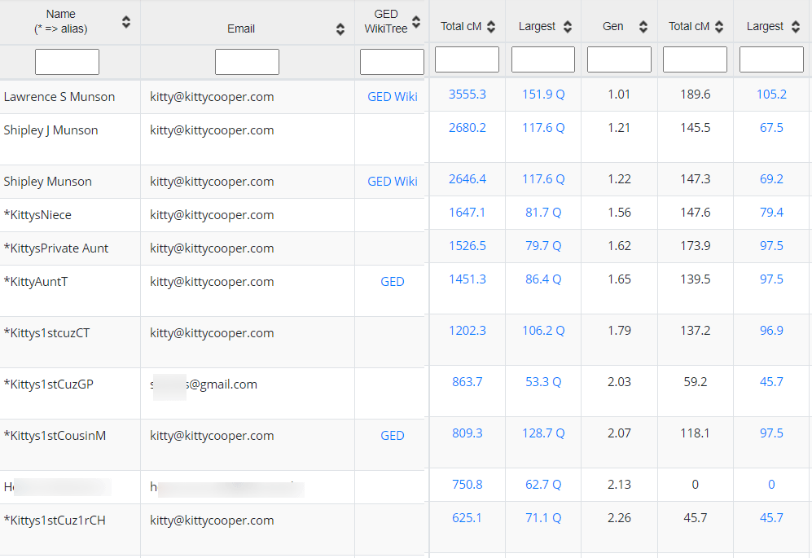812x558 pixels.
Task: Sort by the Name column arrows
Action: pos(126,22)
